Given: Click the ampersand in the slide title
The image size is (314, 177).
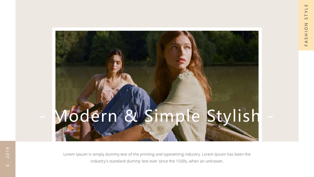Looking at the screenshot, I should [x=131, y=116].
